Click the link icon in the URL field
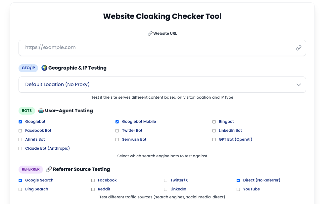The height and width of the screenshot is (204, 323). click(299, 48)
